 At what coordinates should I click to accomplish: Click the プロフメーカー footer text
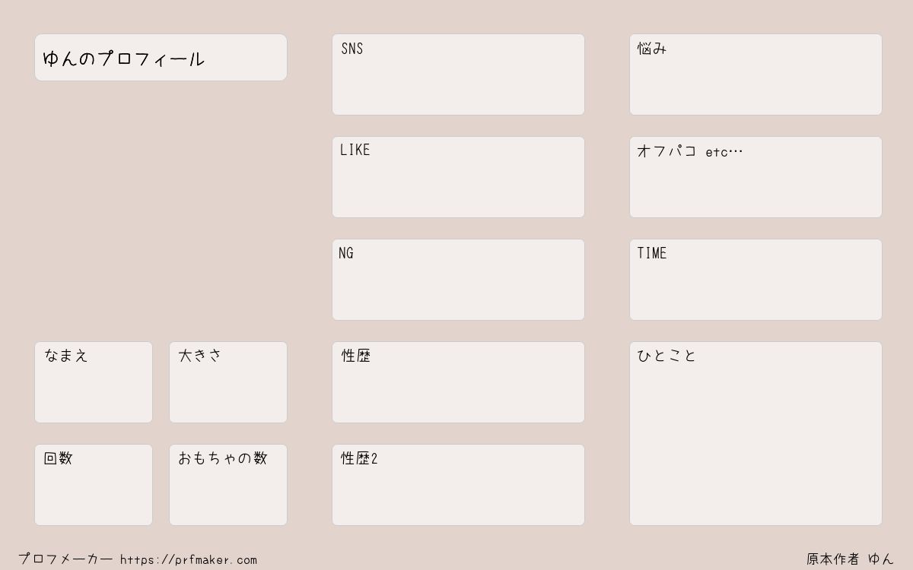(65, 559)
